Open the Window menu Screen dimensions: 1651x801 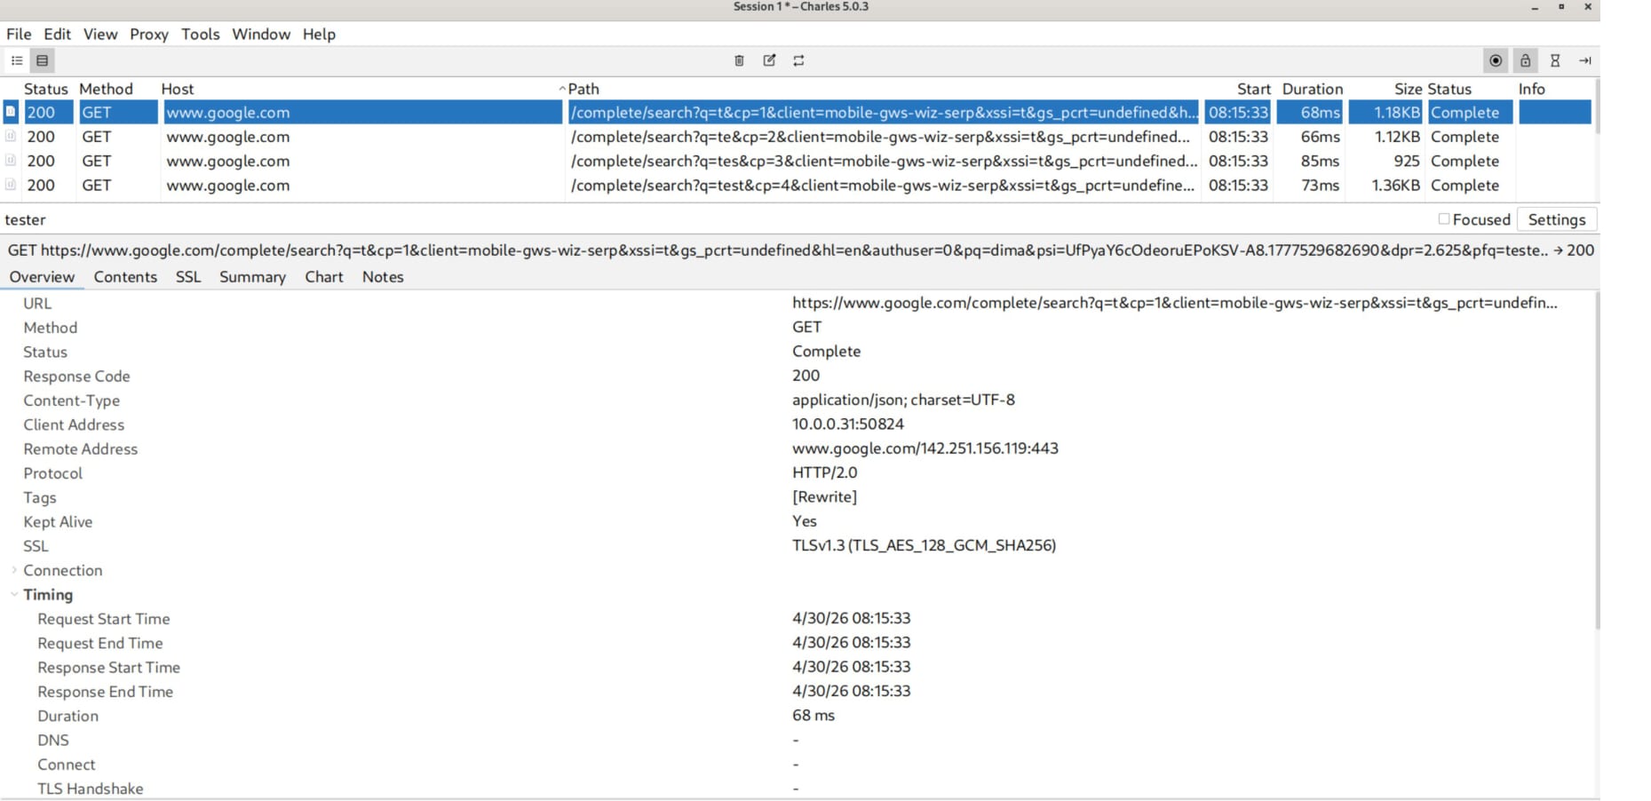[261, 34]
